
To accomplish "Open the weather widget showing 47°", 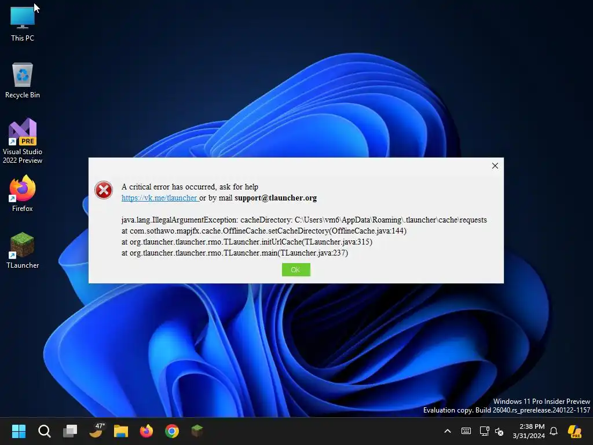I will [x=96, y=431].
